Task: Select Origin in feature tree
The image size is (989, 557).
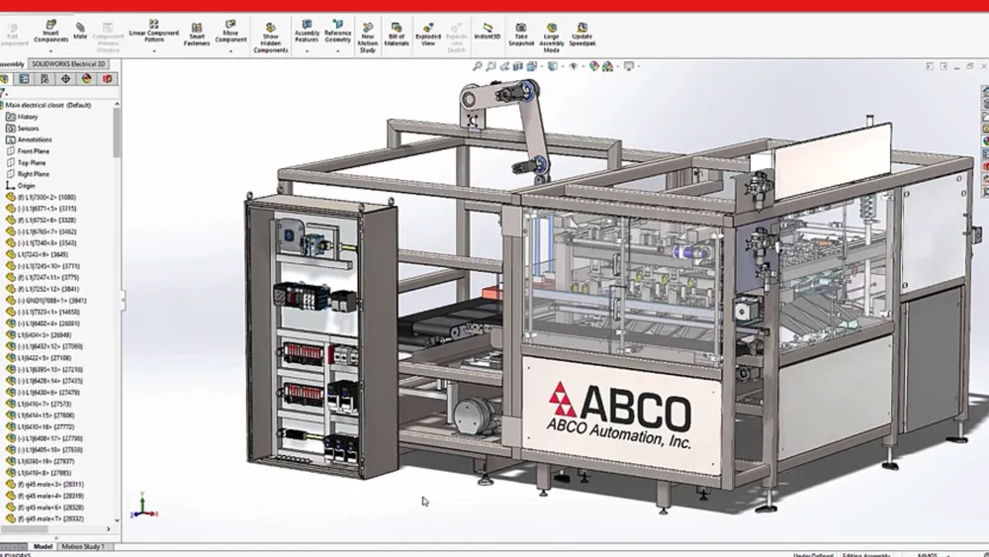Action: (x=21, y=185)
